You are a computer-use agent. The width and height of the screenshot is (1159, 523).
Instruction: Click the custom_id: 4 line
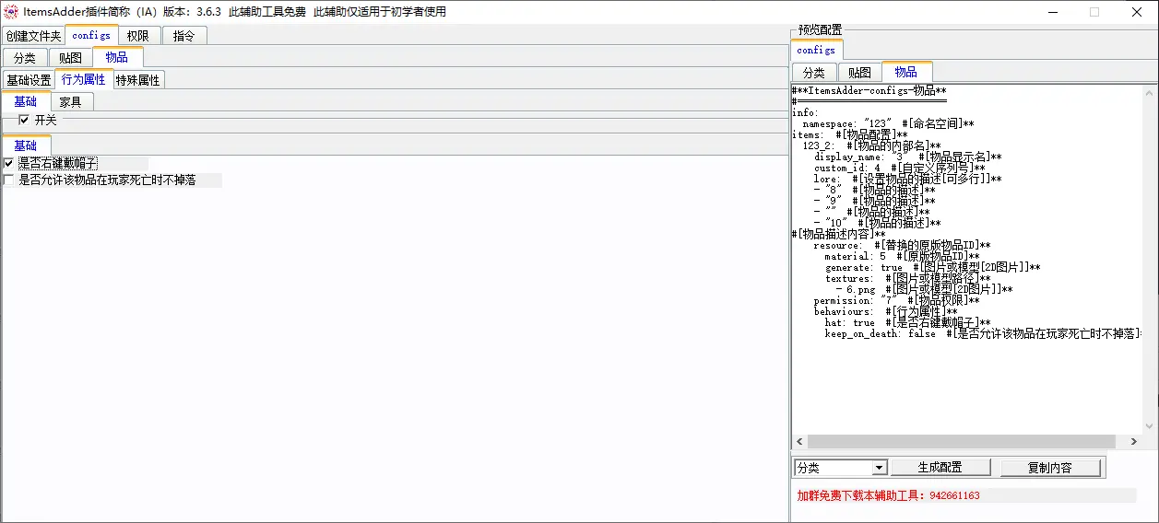pyautogui.click(x=900, y=168)
